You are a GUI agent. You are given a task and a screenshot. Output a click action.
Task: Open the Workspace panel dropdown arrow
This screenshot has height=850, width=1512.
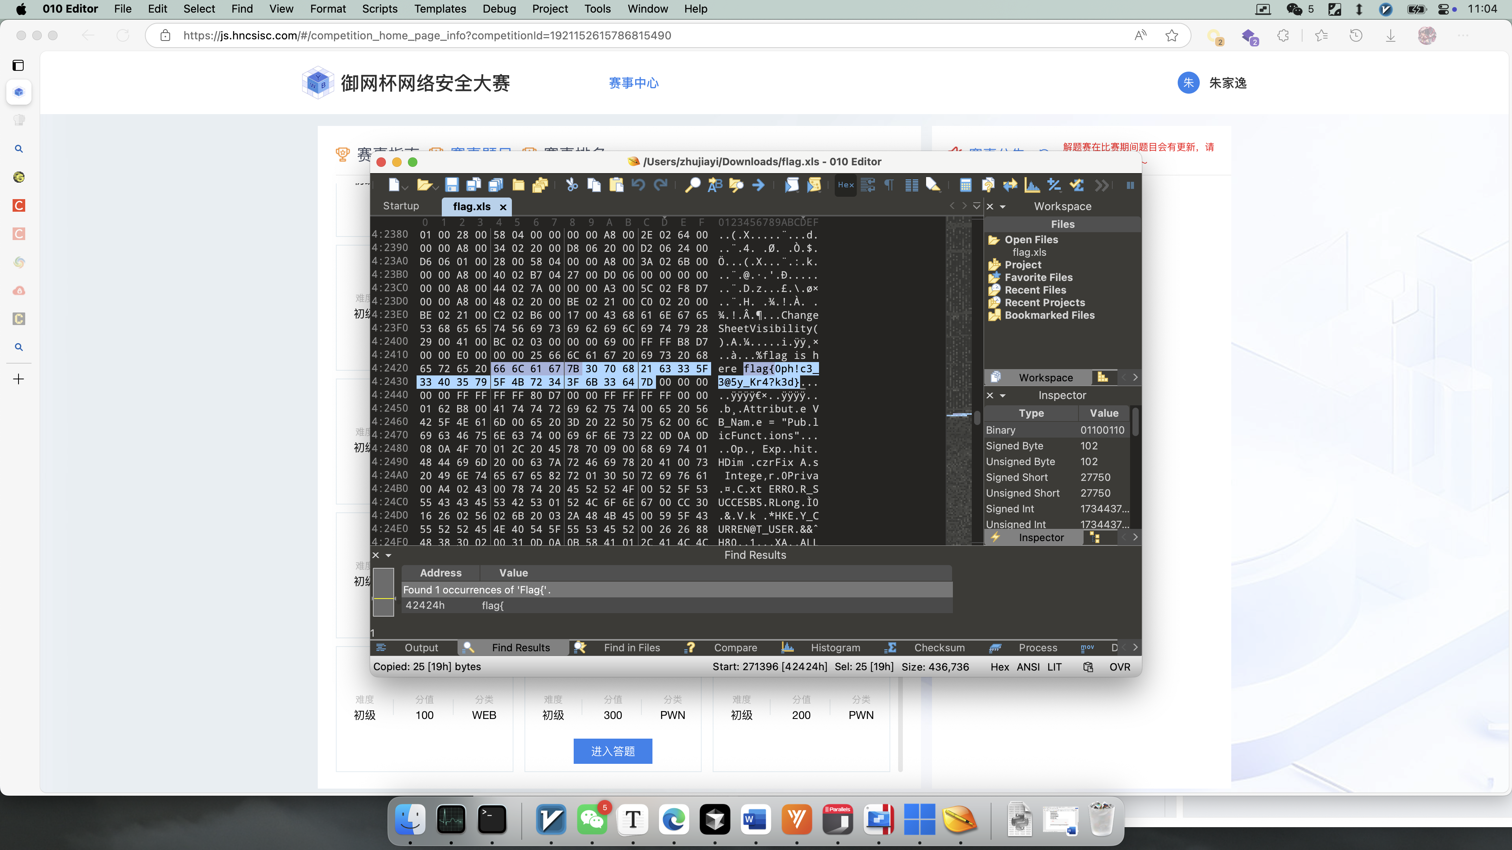[x=1002, y=207]
